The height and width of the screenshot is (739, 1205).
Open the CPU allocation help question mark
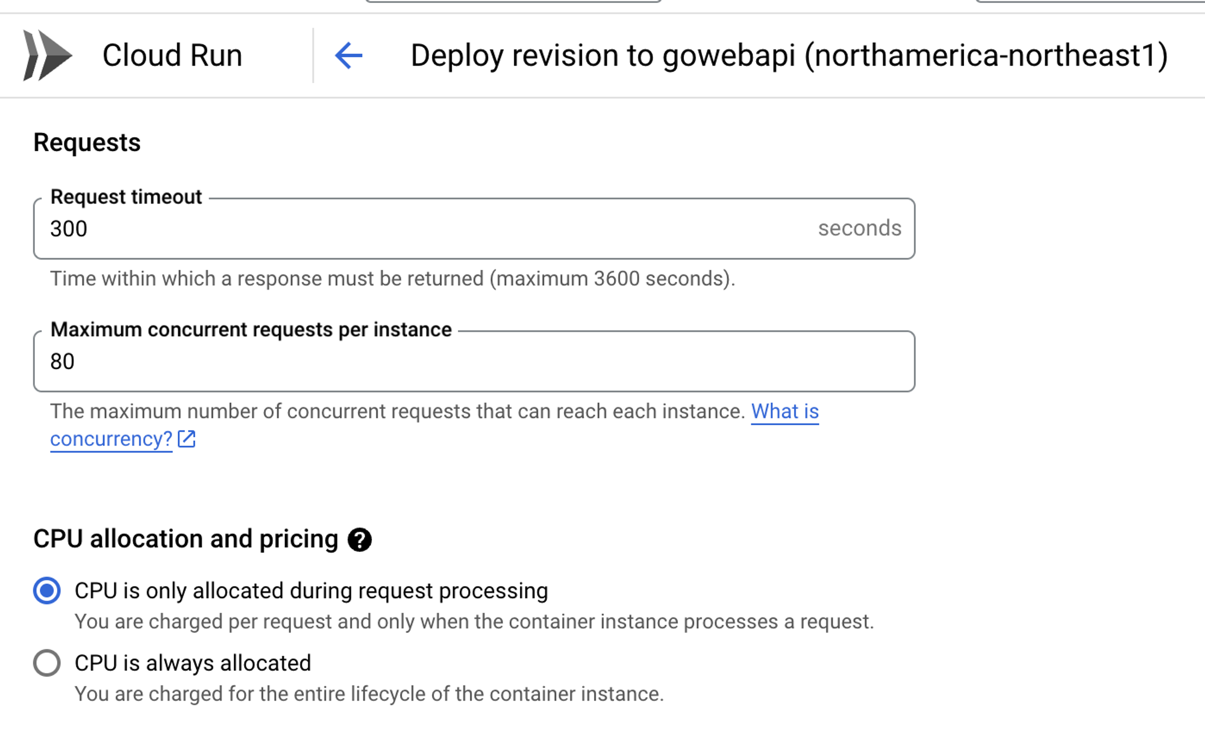[360, 540]
